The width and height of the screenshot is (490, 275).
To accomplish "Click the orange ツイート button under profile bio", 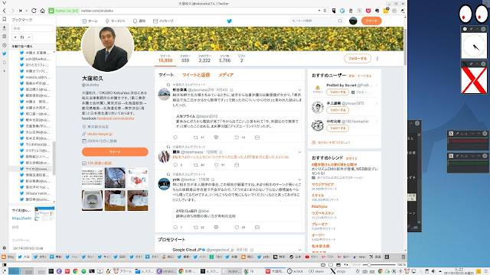I will (115, 152).
